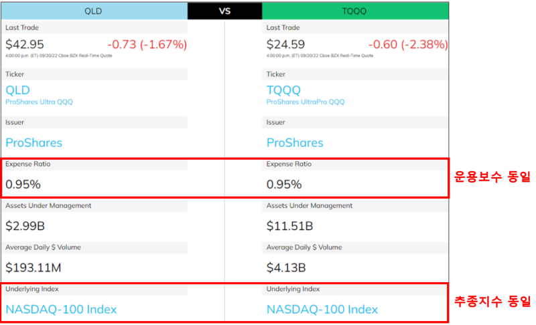Click red annotation 추종지수 동일
The height and width of the screenshot is (325, 536).
(492, 301)
